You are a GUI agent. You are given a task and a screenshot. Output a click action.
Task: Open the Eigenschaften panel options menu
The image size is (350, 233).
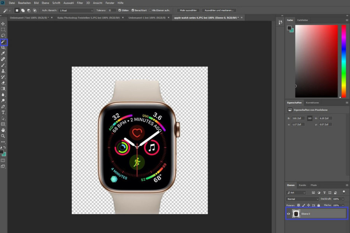point(347,103)
